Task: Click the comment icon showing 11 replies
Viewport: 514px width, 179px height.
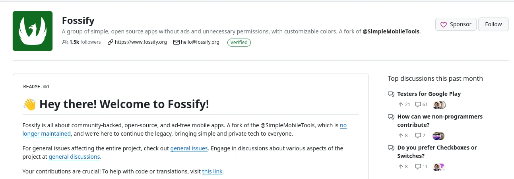Action: tap(418, 167)
